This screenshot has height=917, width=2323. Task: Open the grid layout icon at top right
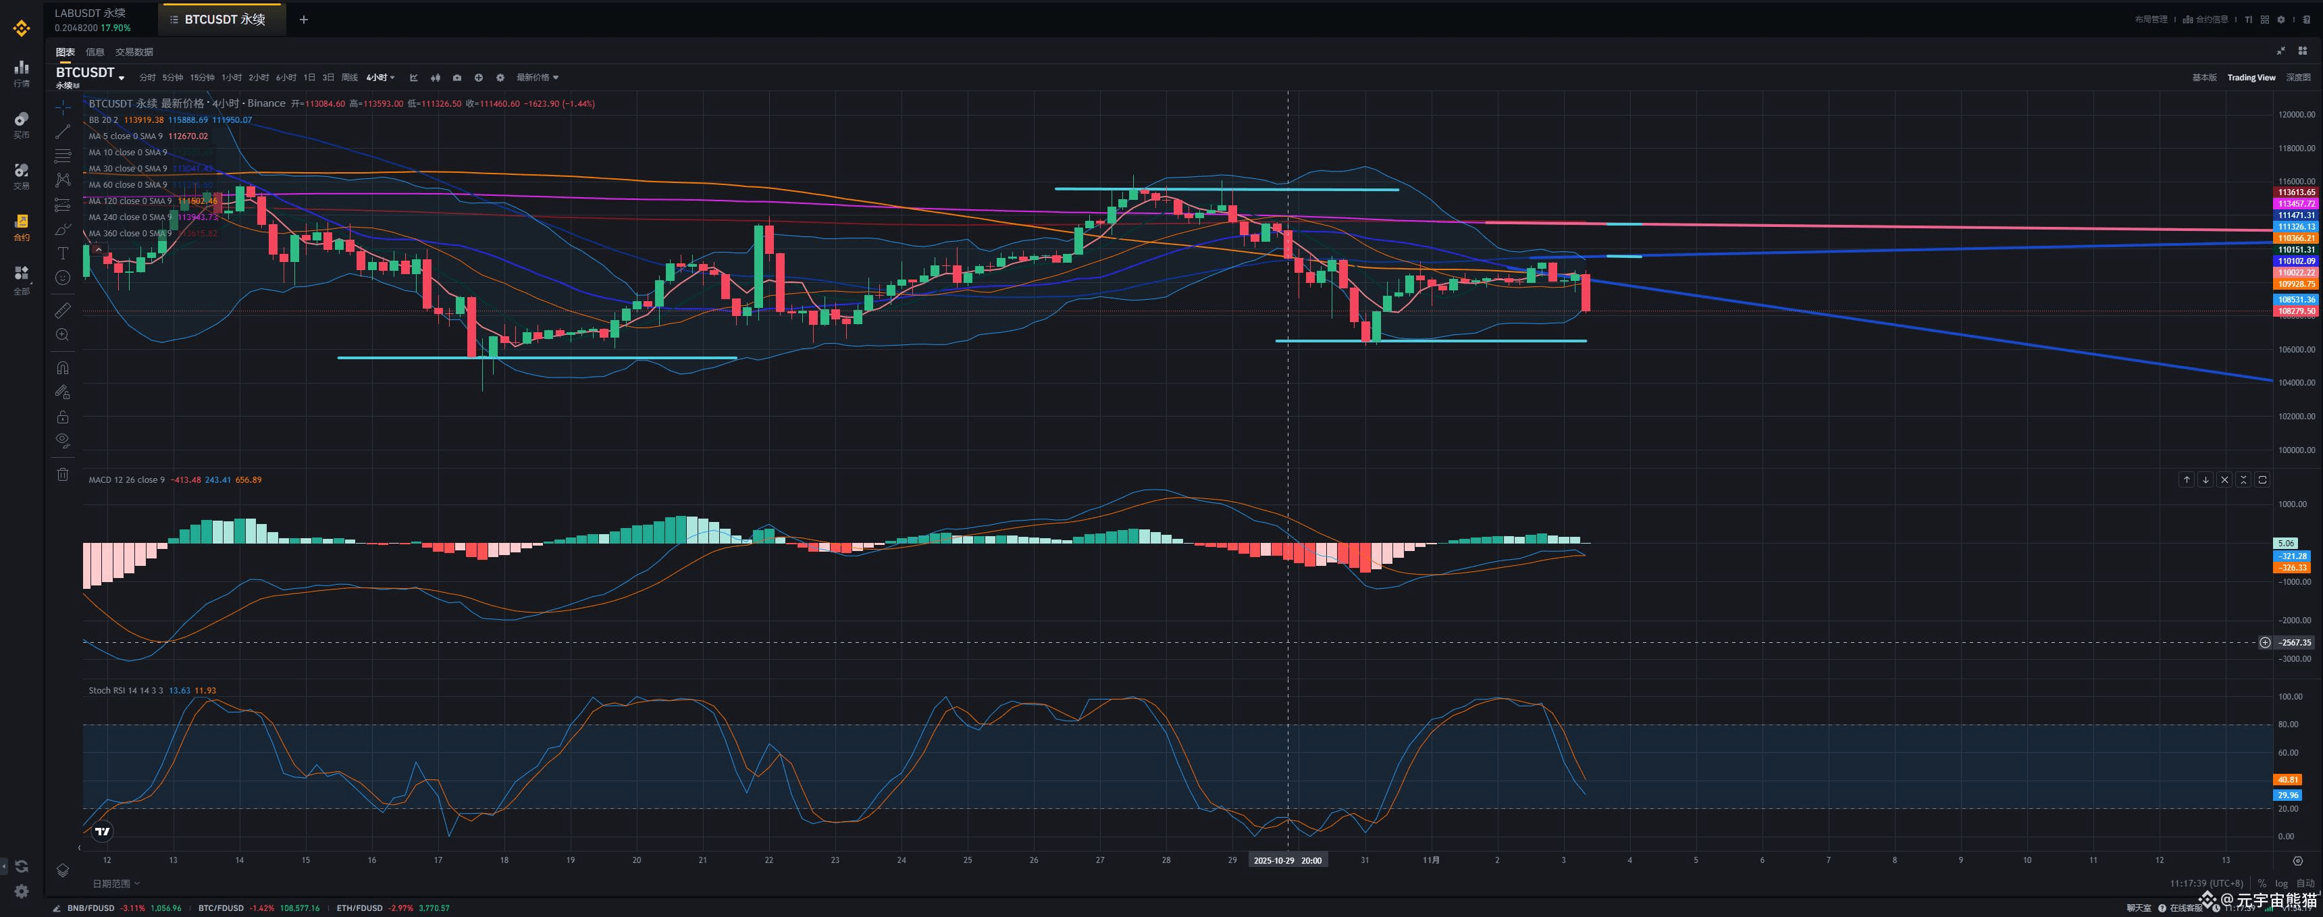[2264, 20]
